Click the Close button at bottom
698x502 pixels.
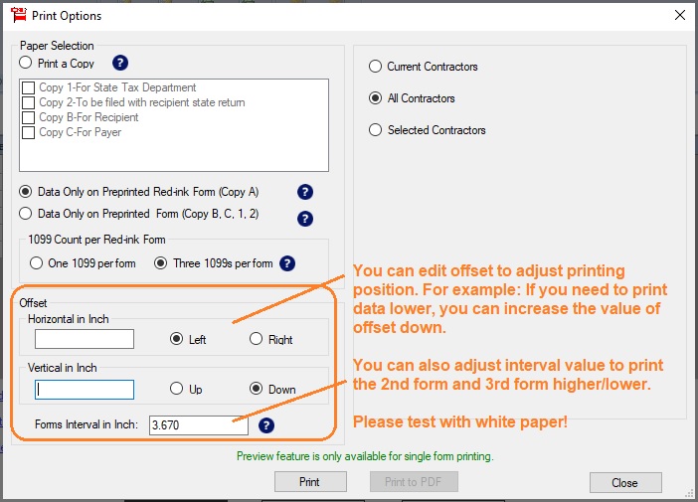pos(624,482)
